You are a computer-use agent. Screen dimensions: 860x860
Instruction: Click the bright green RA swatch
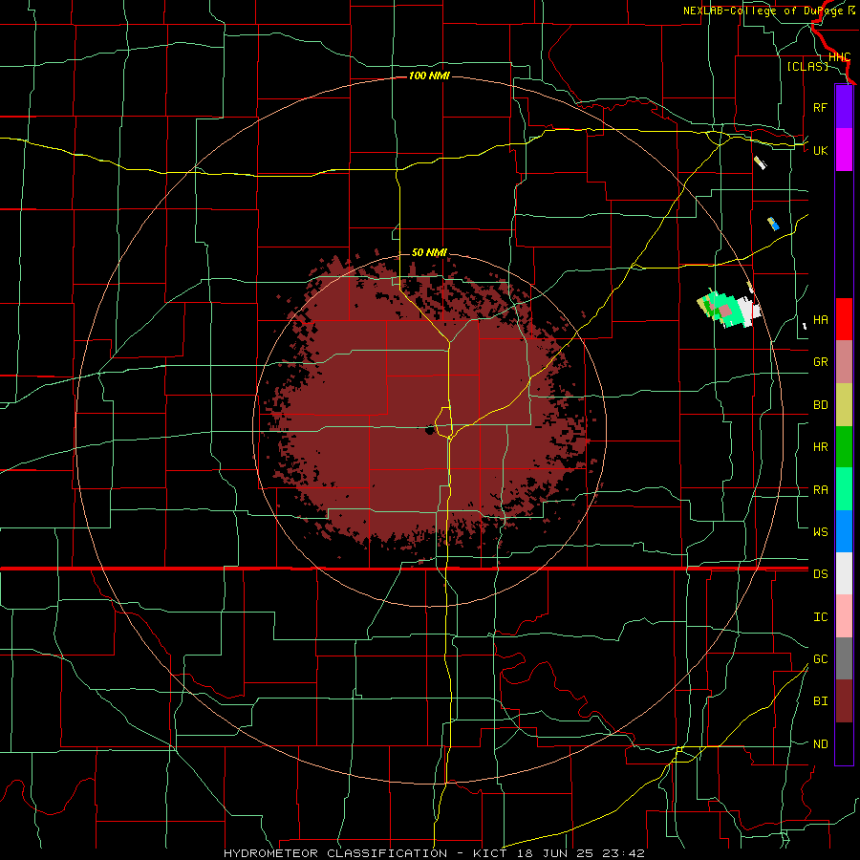844,489
